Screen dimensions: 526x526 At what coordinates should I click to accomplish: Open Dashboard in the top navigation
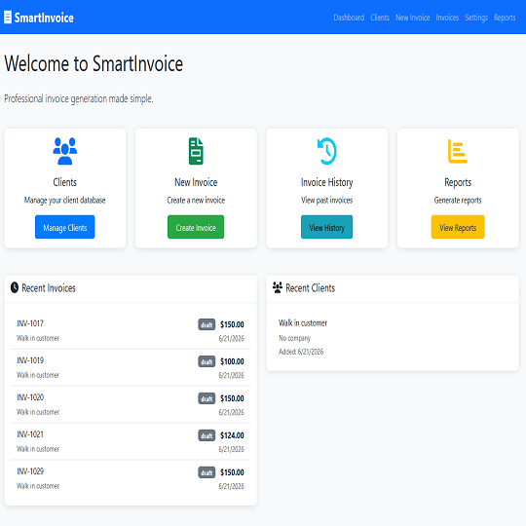coord(349,18)
